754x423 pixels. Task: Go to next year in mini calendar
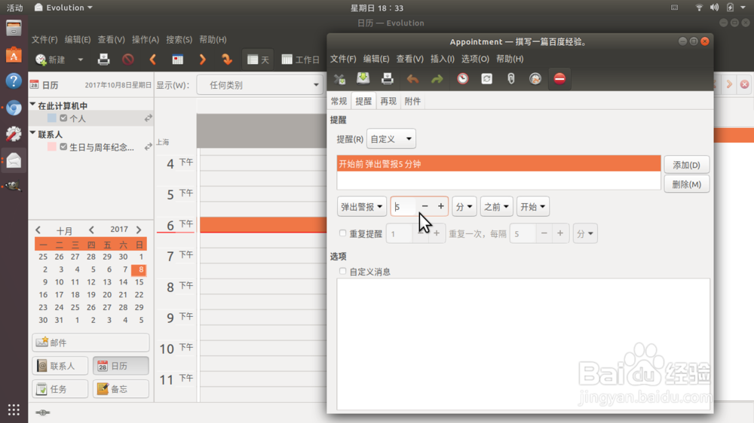(139, 230)
